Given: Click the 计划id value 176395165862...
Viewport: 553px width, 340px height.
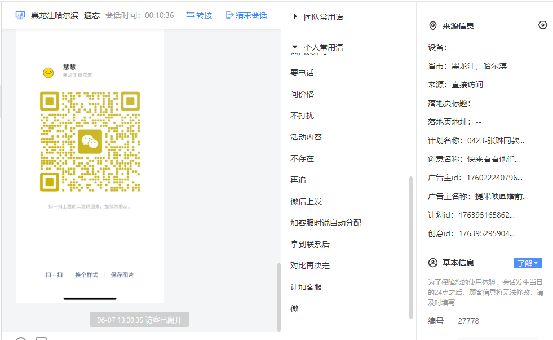Looking at the screenshot, I should pyautogui.click(x=486, y=215).
